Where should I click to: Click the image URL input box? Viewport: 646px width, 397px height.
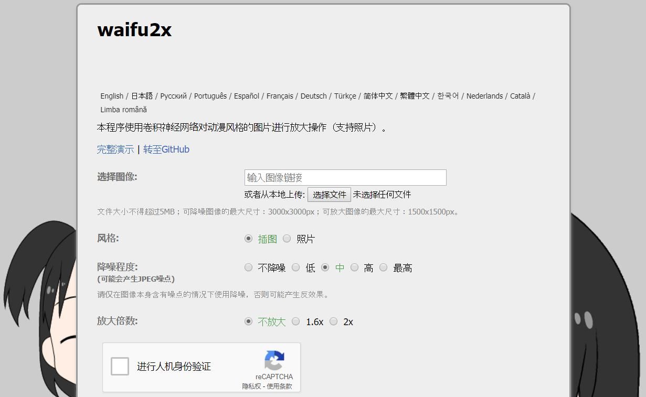pyautogui.click(x=345, y=177)
